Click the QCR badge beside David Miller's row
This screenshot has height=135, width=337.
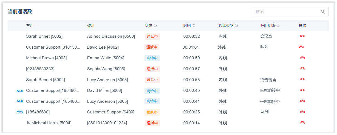click(20, 90)
